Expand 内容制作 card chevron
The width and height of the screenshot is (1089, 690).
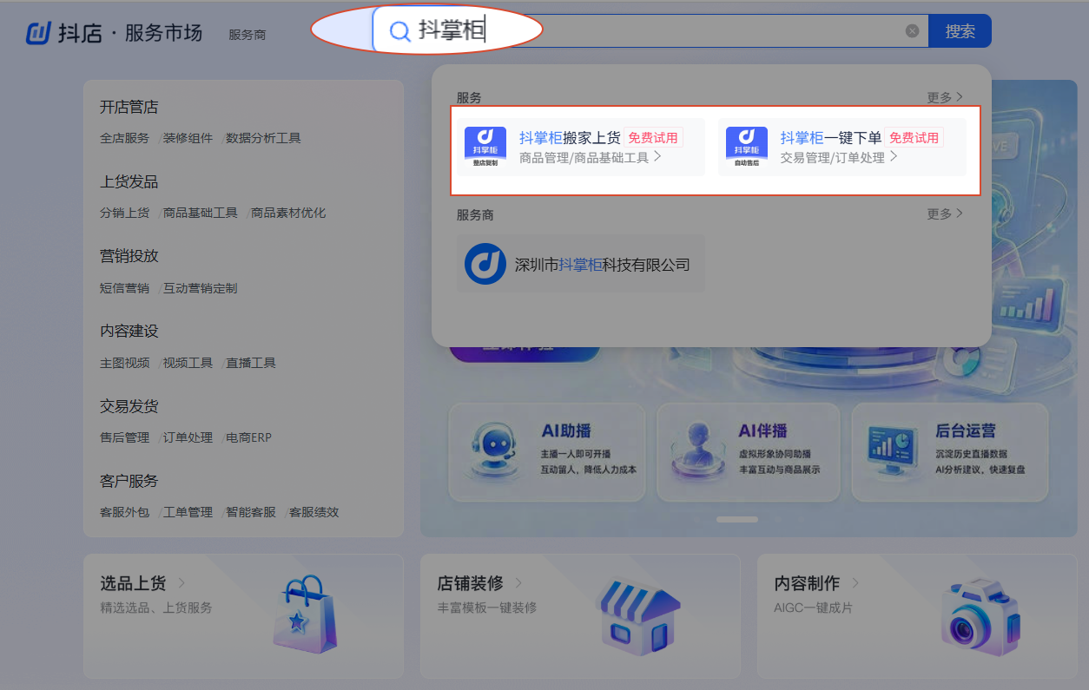[x=855, y=583]
